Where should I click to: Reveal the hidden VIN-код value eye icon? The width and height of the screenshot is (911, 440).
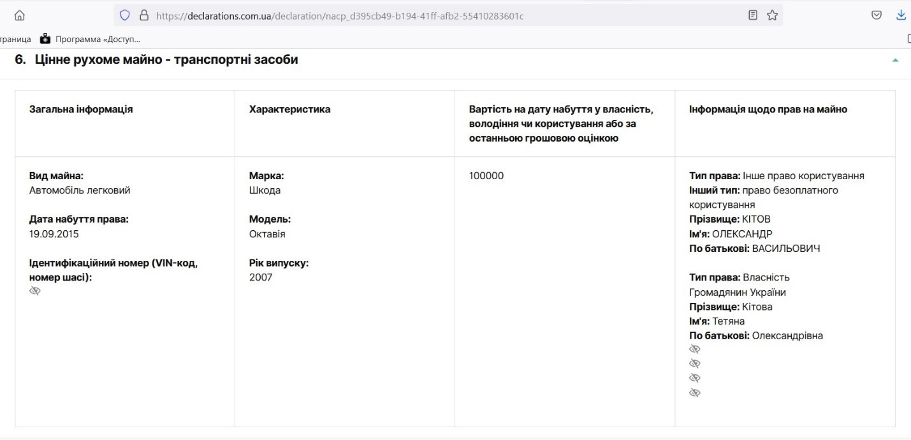(x=35, y=291)
